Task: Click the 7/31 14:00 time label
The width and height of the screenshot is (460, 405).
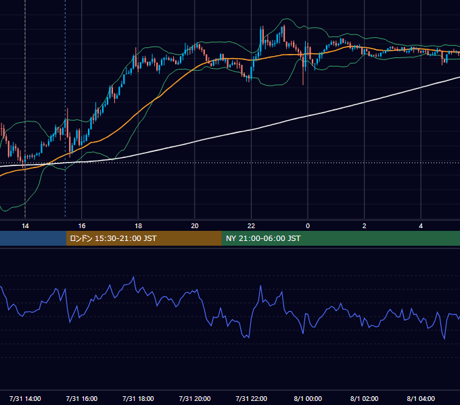Action: click(25, 398)
